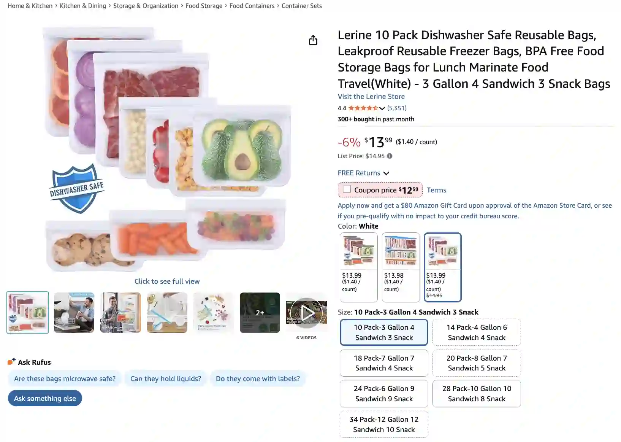Open coupon Terms link
The width and height of the screenshot is (621, 442).
click(436, 190)
